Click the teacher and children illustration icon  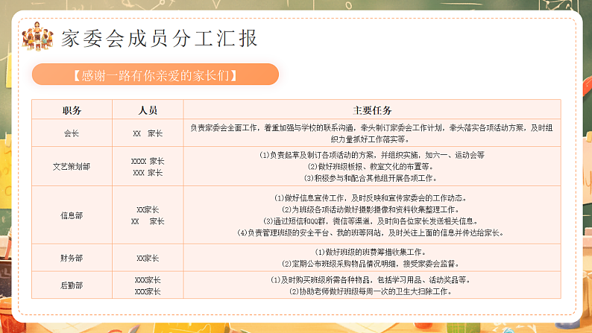click(37, 37)
